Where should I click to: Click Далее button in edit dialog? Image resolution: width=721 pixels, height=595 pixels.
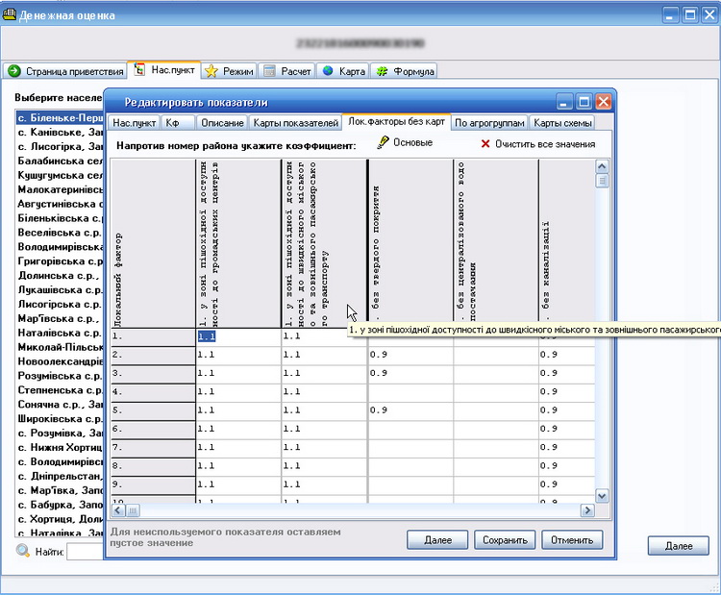437,540
